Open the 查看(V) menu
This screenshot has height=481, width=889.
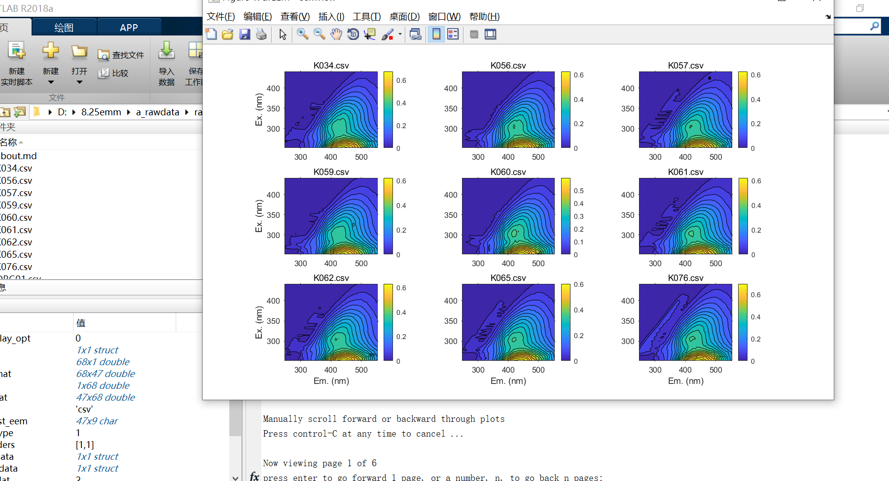coord(295,17)
